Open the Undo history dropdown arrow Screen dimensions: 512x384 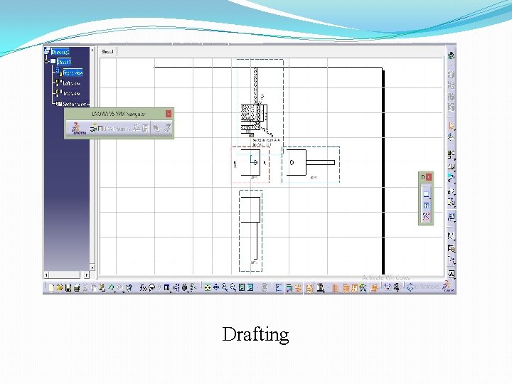click(115, 292)
